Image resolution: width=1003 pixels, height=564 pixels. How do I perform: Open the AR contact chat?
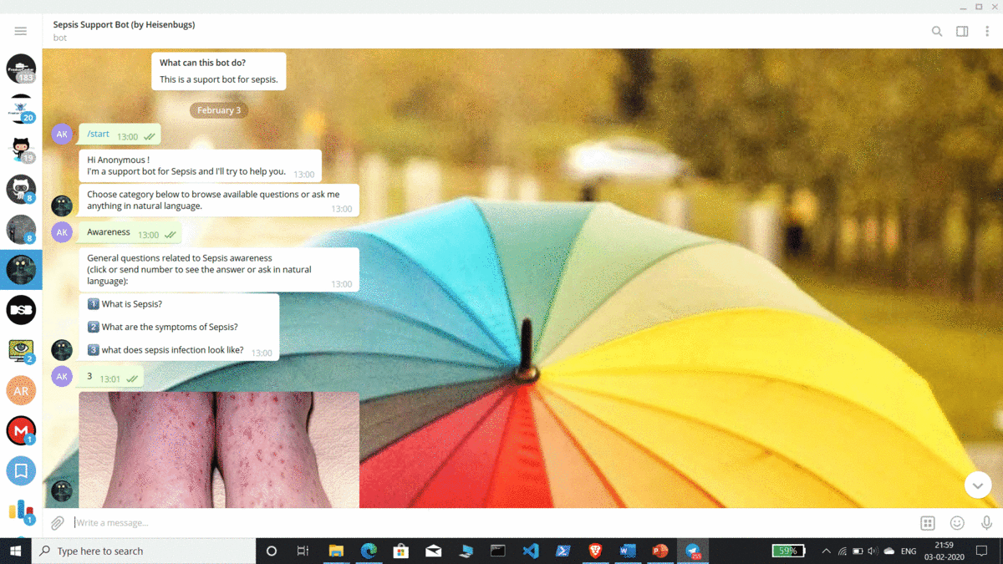[x=21, y=390]
